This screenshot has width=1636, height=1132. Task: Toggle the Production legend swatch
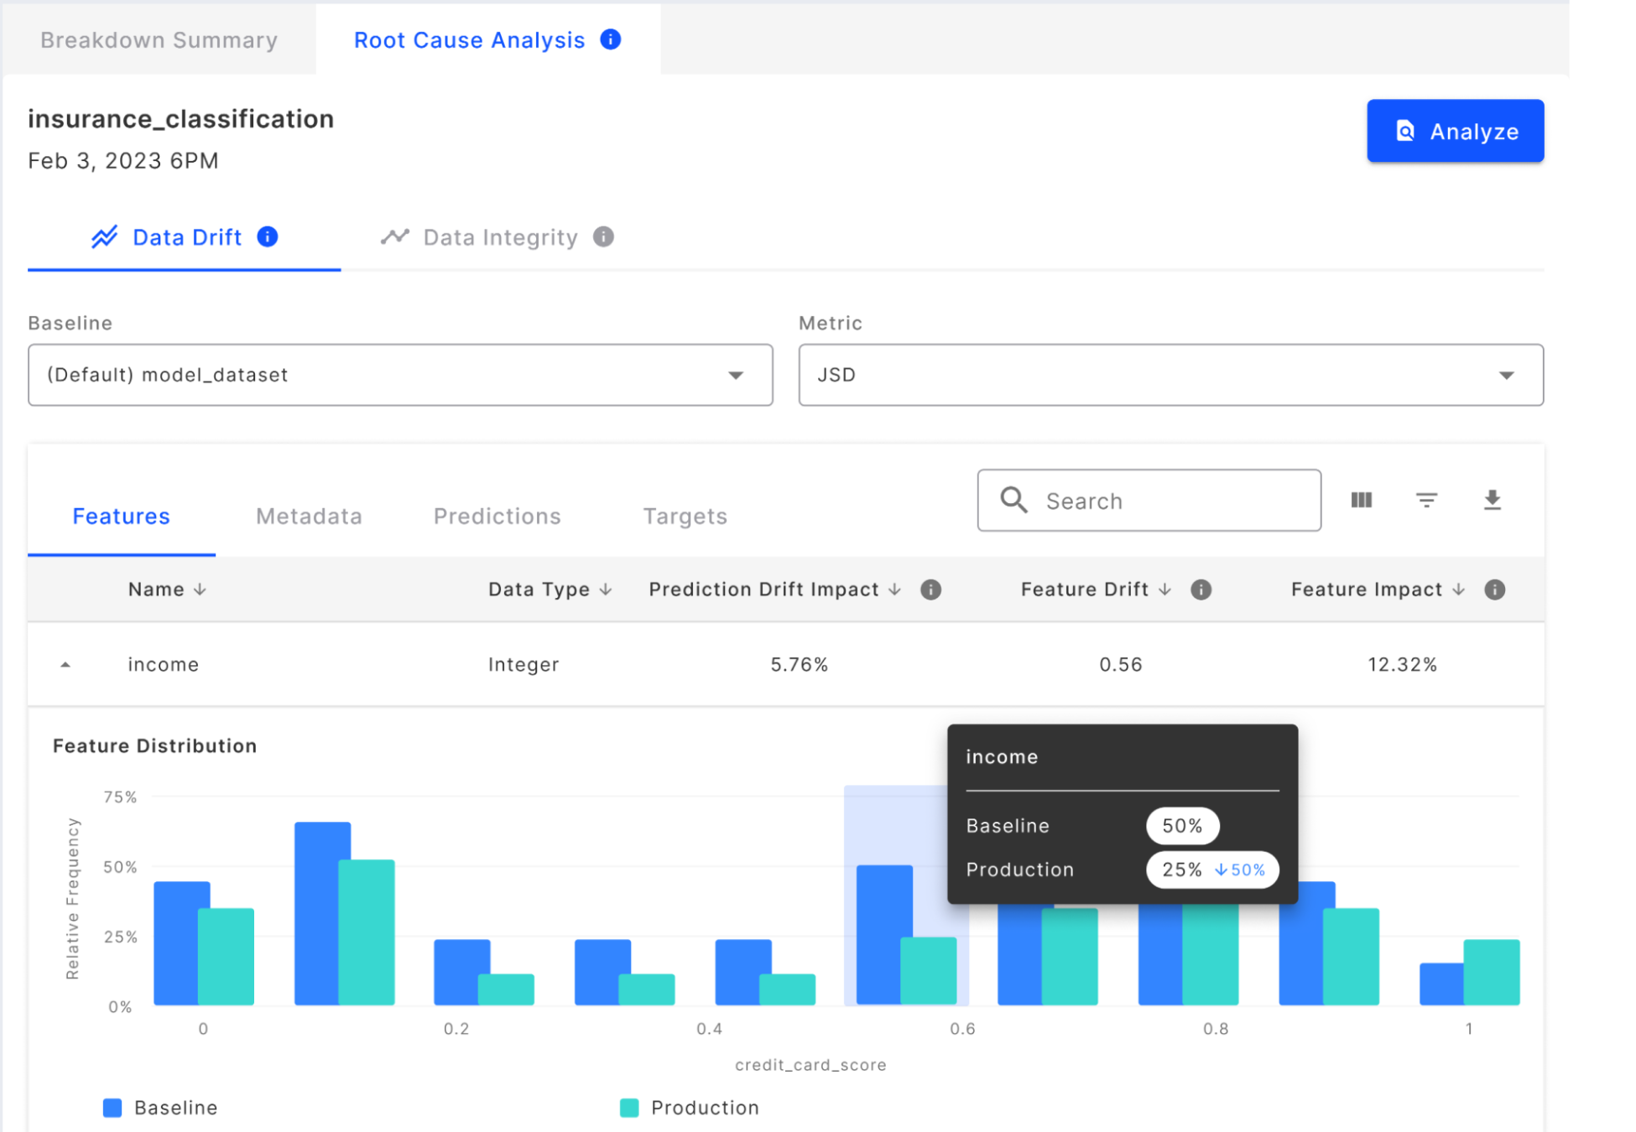tap(629, 1108)
